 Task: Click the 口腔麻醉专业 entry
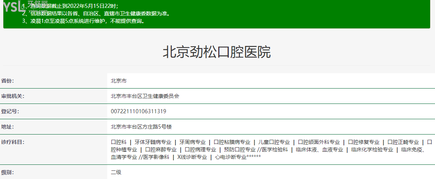click(160, 150)
